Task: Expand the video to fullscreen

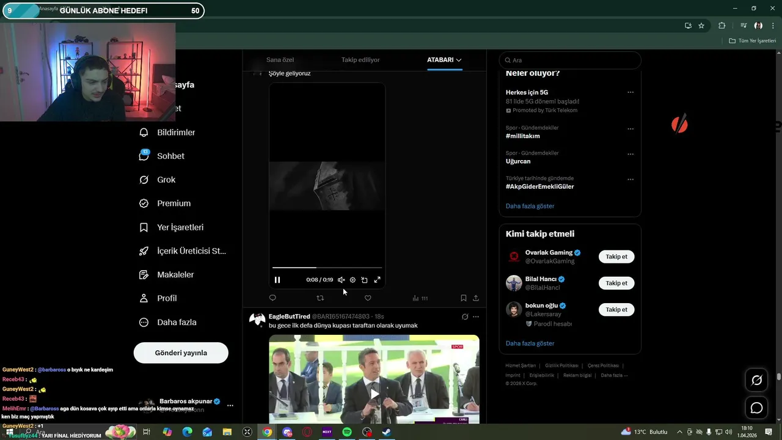Action: pos(377,280)
